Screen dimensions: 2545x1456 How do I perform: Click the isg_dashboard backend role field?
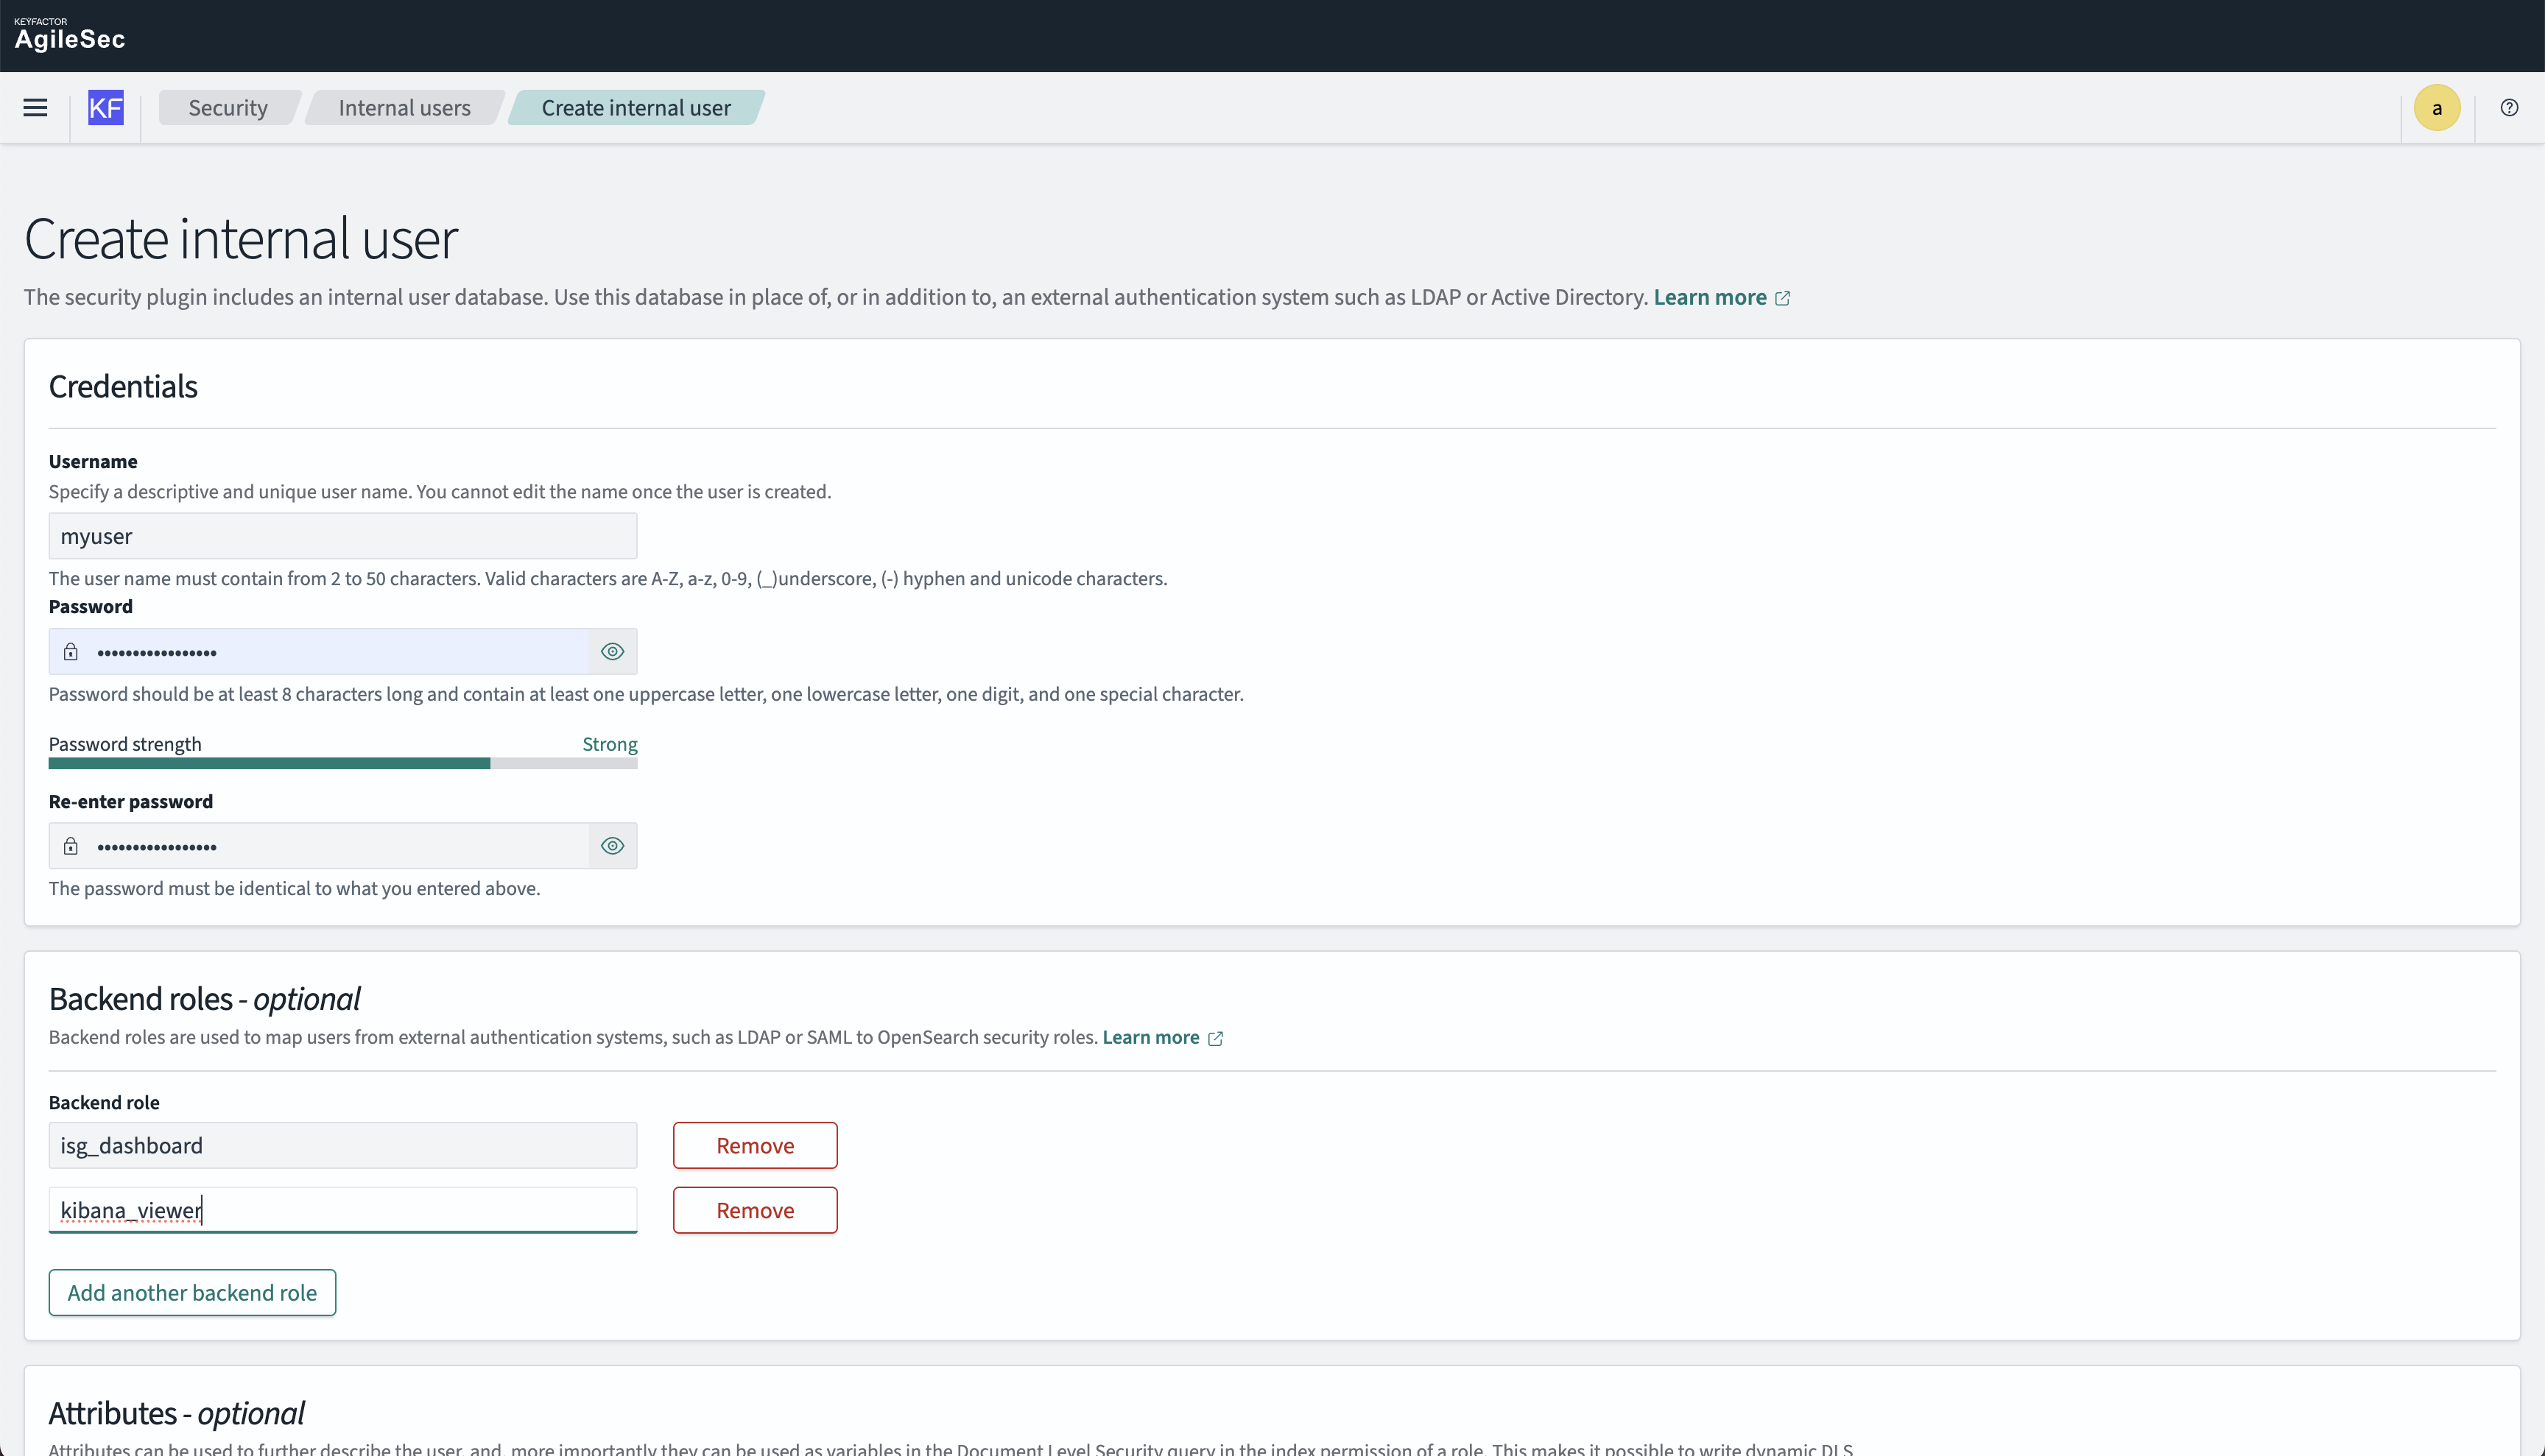point(342,1145)
